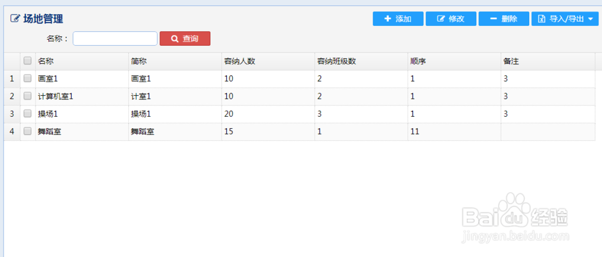
Task: Click the 计室1 abbreviation cell
Action: (175, 96)
